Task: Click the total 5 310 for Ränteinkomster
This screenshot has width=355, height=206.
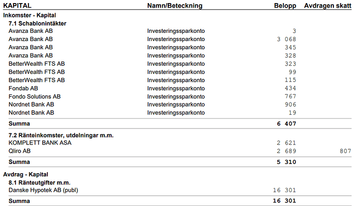Action: (287, 162)
